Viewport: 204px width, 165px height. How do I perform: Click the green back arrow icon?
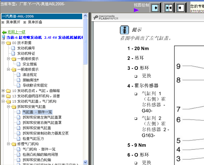4,32
